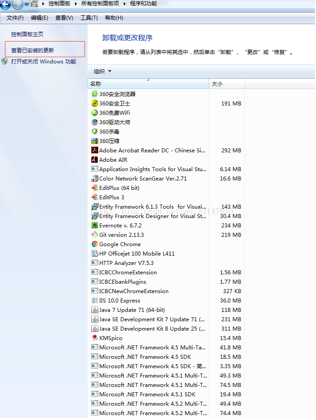Viewport: 316px width, 420px height.
Task: Click the EditPlus 3 icon
Action: (95, 197)
